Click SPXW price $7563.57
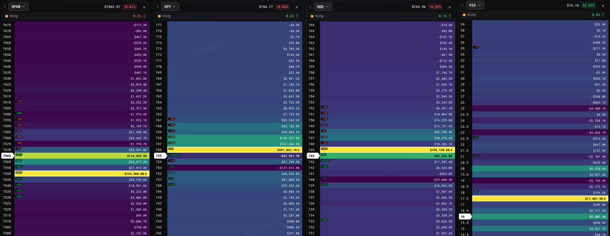Screen dimensions: 610x236 tap(112, 7)
